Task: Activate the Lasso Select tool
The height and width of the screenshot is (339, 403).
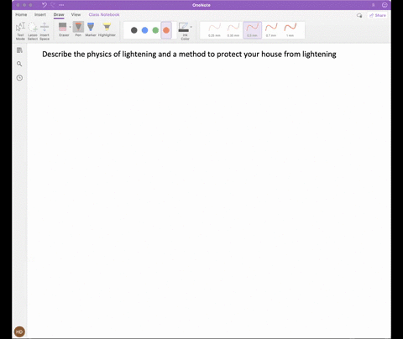Action: pos(33,31)
